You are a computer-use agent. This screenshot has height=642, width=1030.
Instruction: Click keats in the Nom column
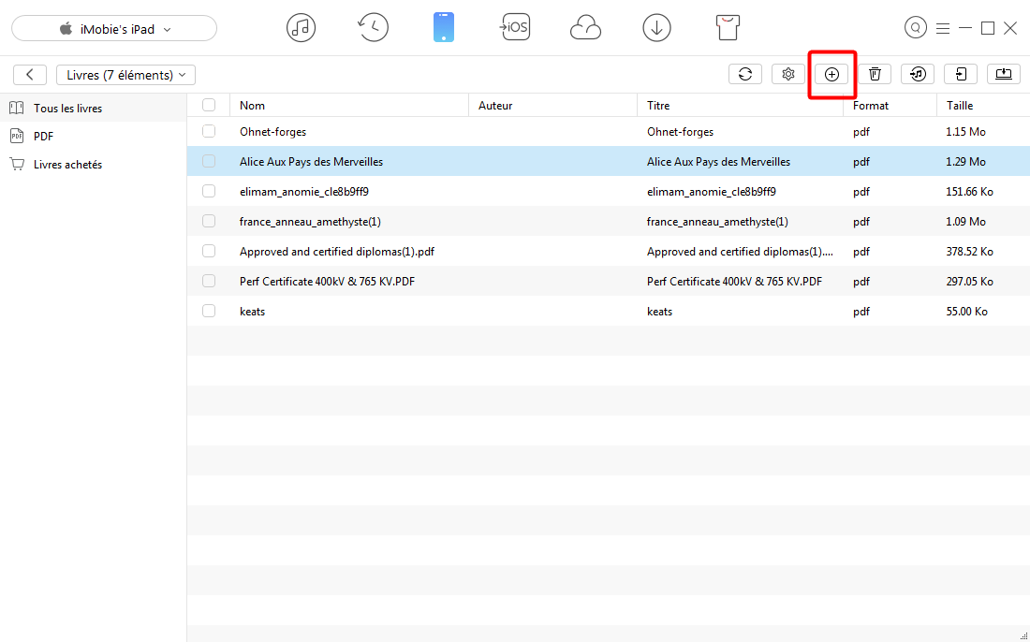(252, 311)
